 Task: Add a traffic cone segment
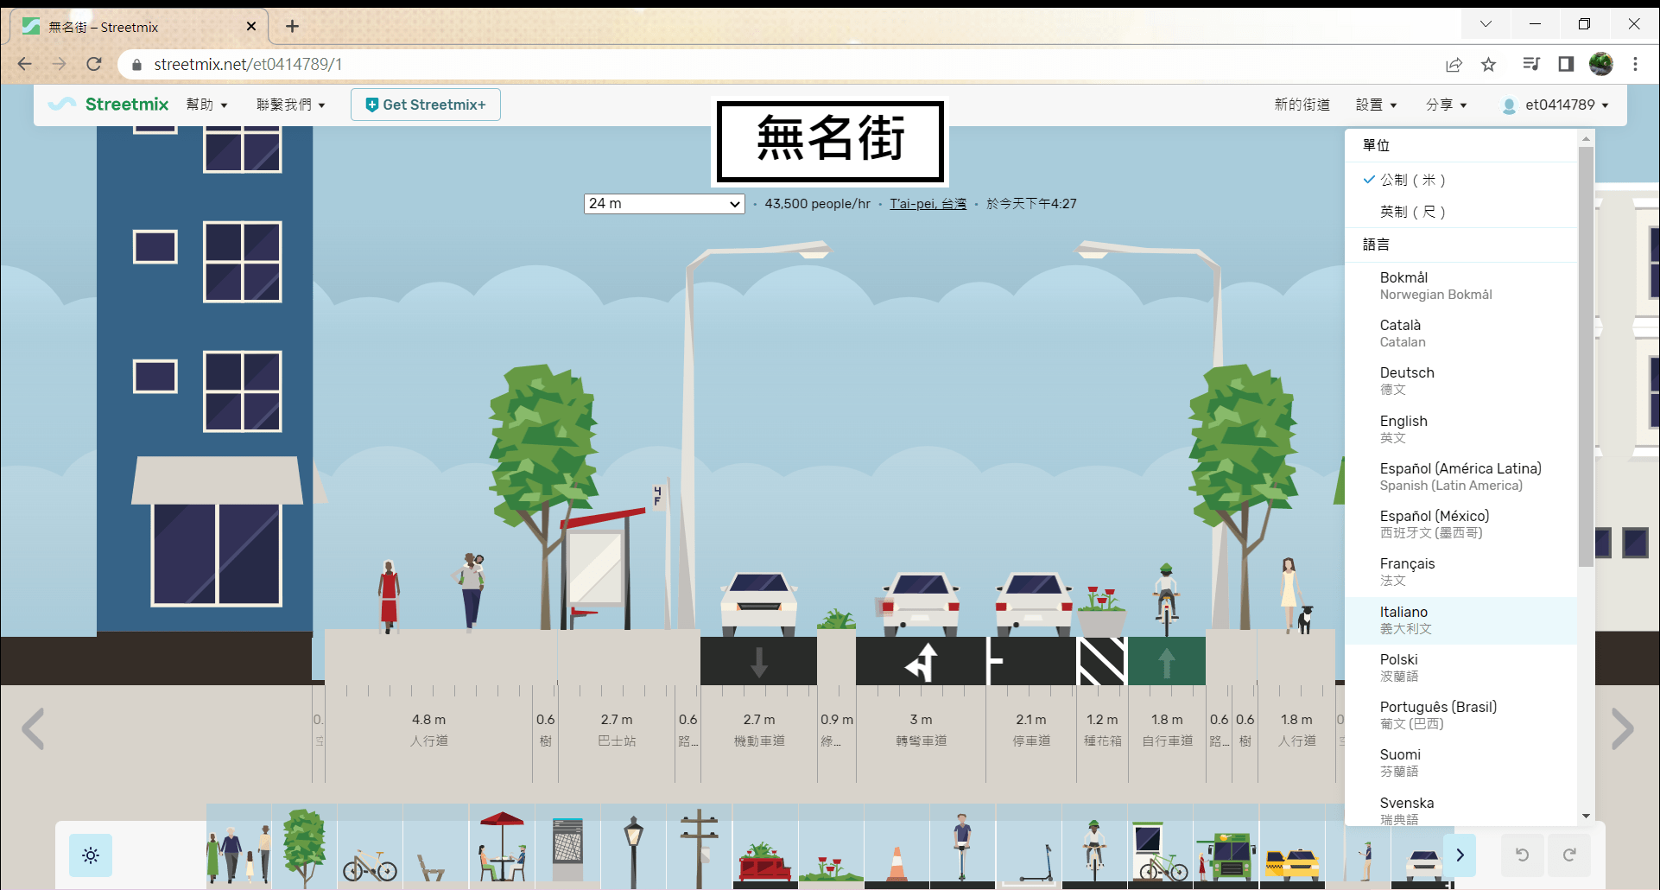point(897,855)
